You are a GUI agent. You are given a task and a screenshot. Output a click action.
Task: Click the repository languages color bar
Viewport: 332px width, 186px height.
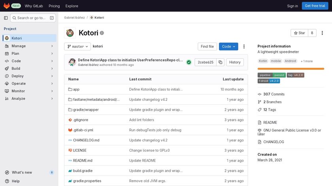pos(291,69)
